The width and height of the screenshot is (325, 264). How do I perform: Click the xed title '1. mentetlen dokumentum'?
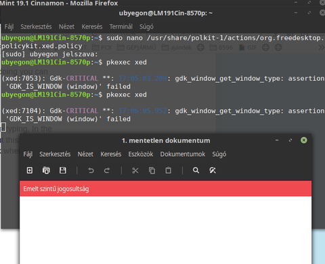pos(166,140)
